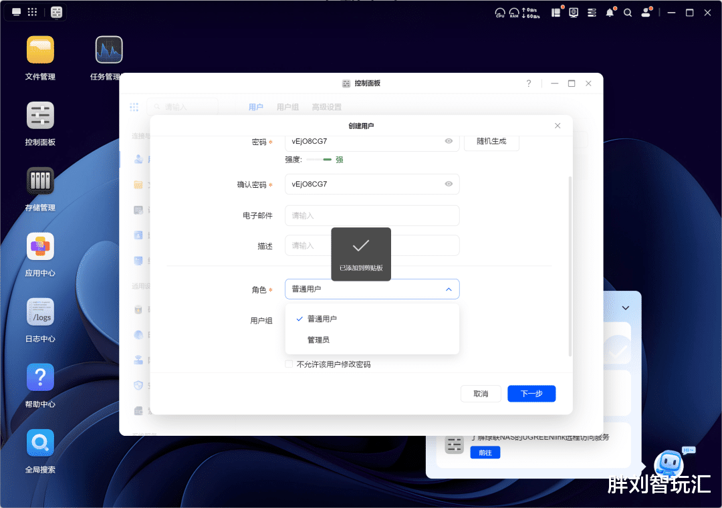Choose 管理员 in the role list
This screenshot has height=508, width=722.
[x=372, y=340]
